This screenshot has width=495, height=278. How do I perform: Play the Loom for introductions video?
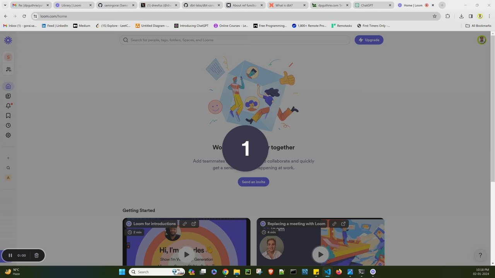click(x=186, y=254)
